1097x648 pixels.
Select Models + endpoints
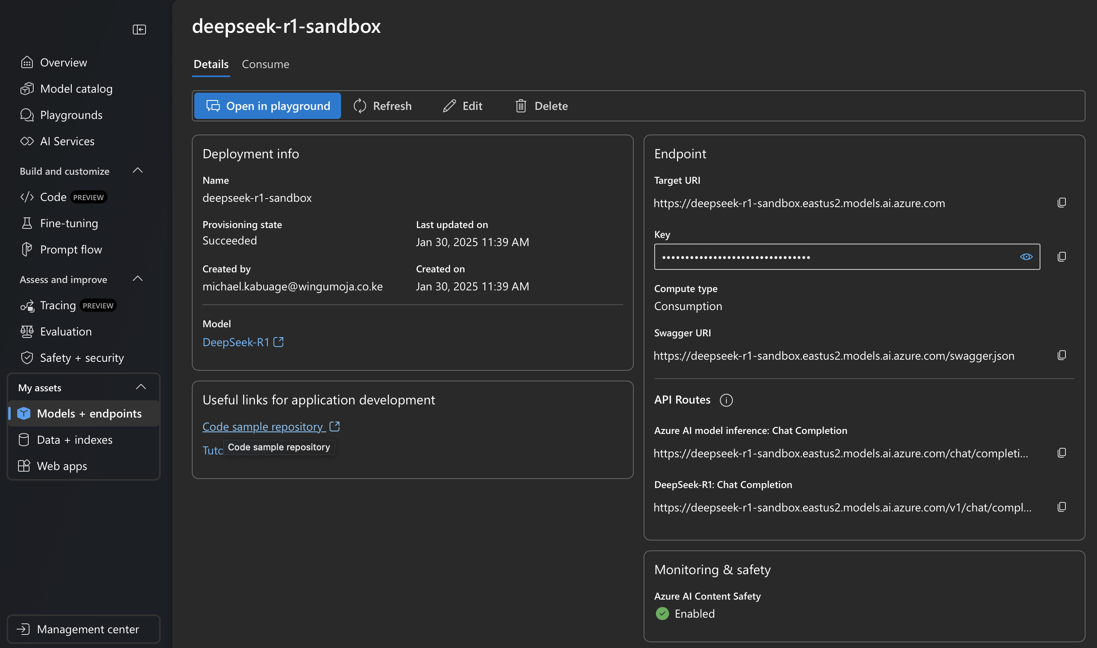click(x=84, y=413)
